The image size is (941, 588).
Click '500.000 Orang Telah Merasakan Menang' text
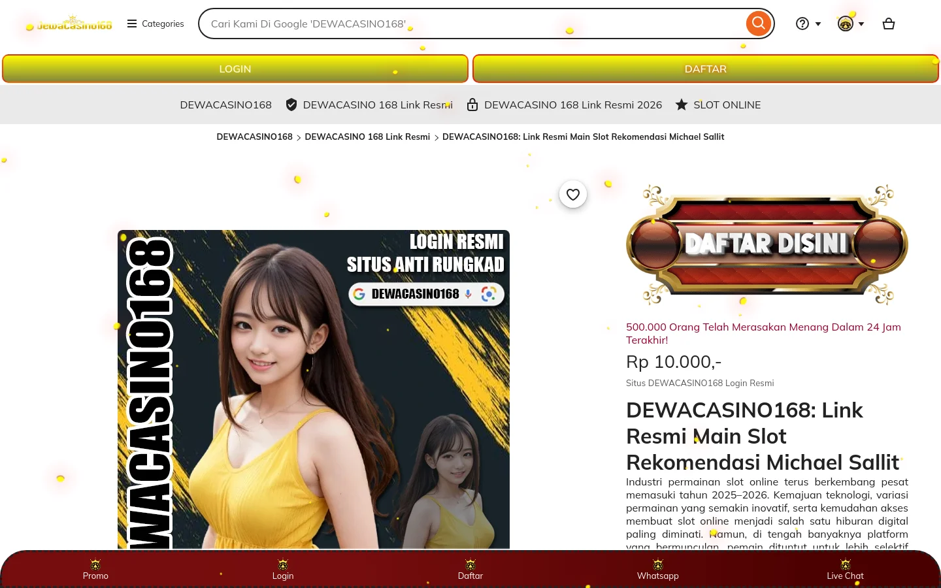pos(763,333)
